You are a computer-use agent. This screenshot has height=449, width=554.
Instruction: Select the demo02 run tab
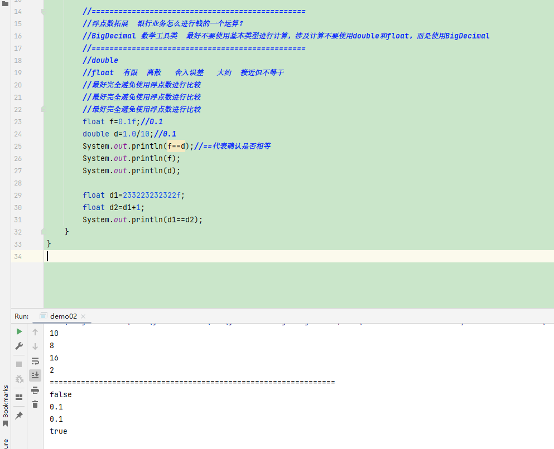coord(63,316)
